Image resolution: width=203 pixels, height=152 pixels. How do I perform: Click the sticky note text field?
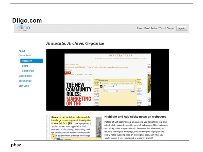pyautogui.click(x=119, y=87)
